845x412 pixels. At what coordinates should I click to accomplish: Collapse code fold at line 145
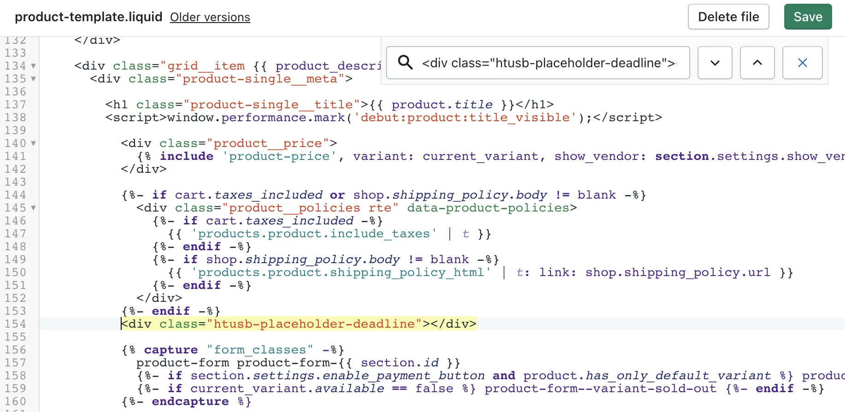[x=33, y=208]
